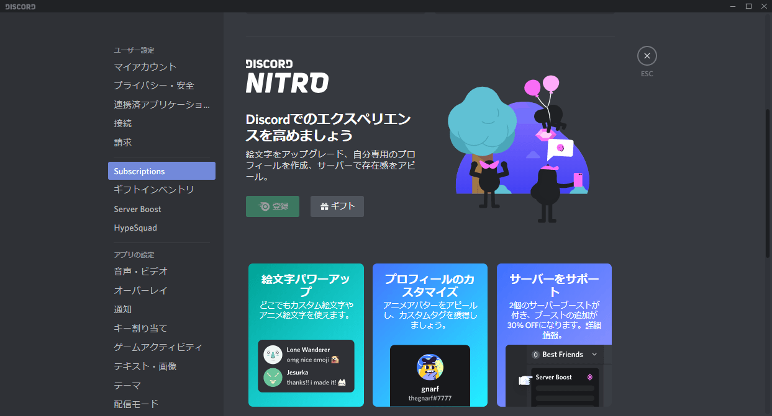Open the 詳細情報 link
The height and width of the screenshot is (416, 772).
[x=571, y=330]
